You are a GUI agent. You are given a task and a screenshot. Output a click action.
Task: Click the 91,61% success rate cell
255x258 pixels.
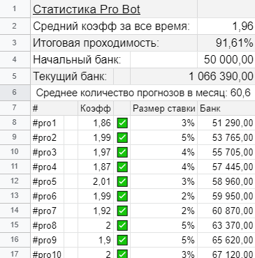226,43
